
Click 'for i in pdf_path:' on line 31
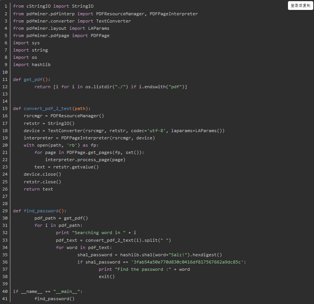pyautogui.click(x=59, y=225)
